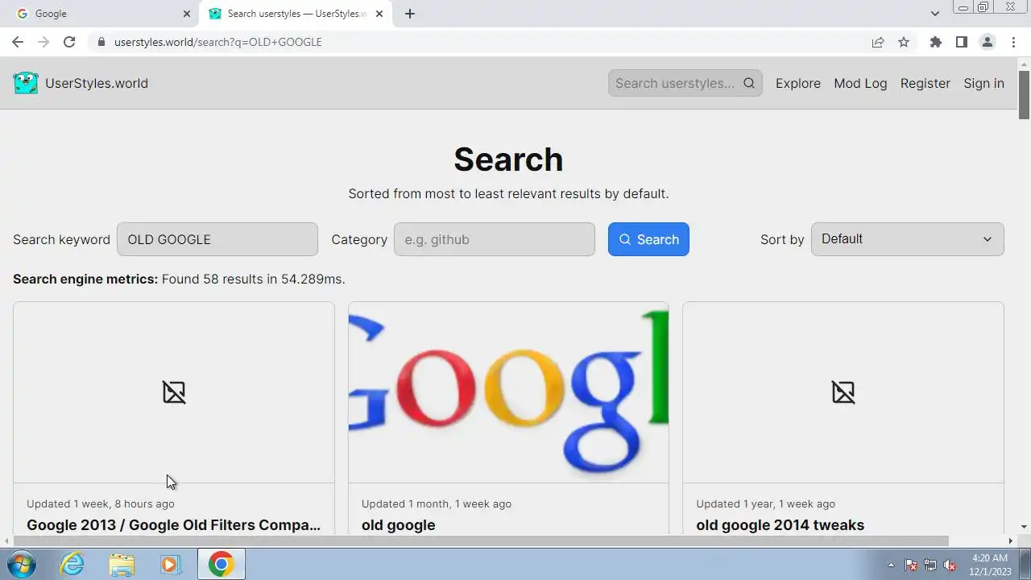This screenshot has width=1031, height=580.
Task: Open the Windows Start button
Action: pos(20,564)
